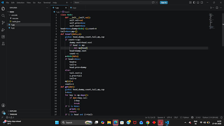Select k.py in the explorer tree
224x126 pixels.
13,28
